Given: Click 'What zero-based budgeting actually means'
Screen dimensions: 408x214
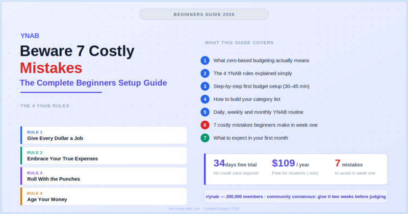Looking at the screenshot, I should pos(261,61).
